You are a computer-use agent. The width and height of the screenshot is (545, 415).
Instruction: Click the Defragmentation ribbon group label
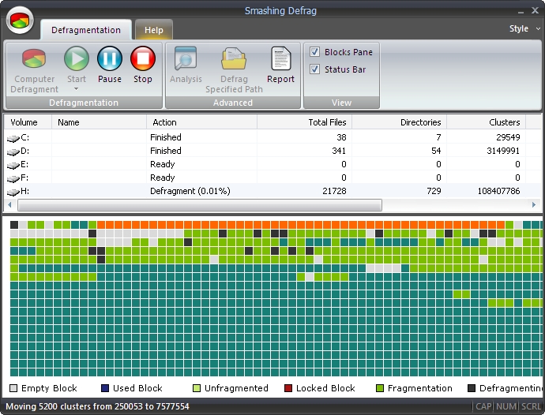tap(84, 103)
